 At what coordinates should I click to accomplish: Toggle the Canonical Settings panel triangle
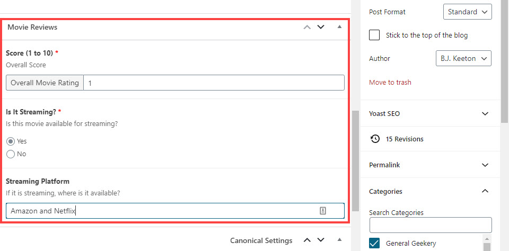(339, 240)
